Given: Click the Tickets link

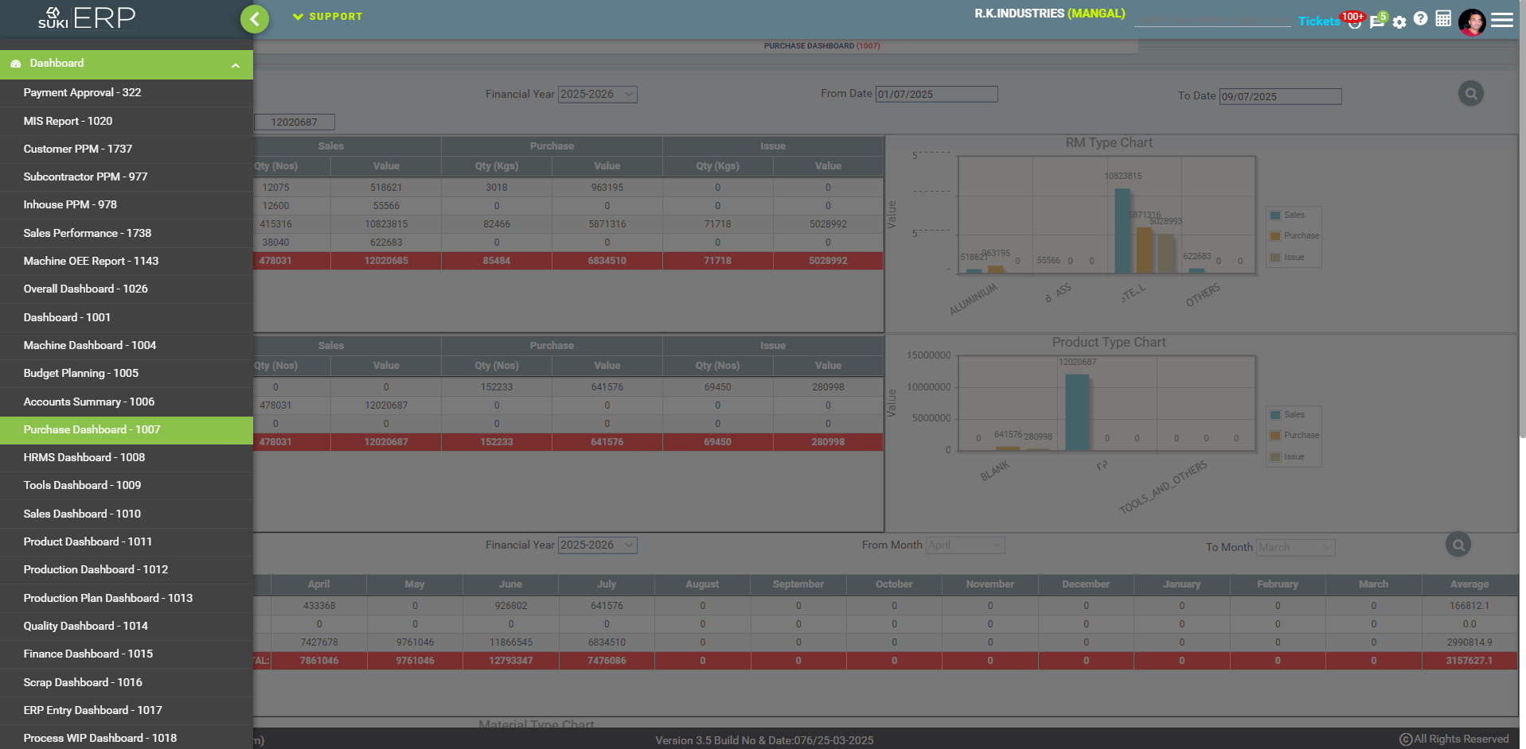Looking at the screenshot, I should coord(1318,21).
